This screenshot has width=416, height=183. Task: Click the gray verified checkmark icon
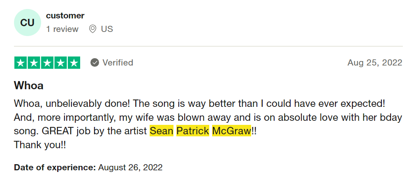click(x=95, y=63)
